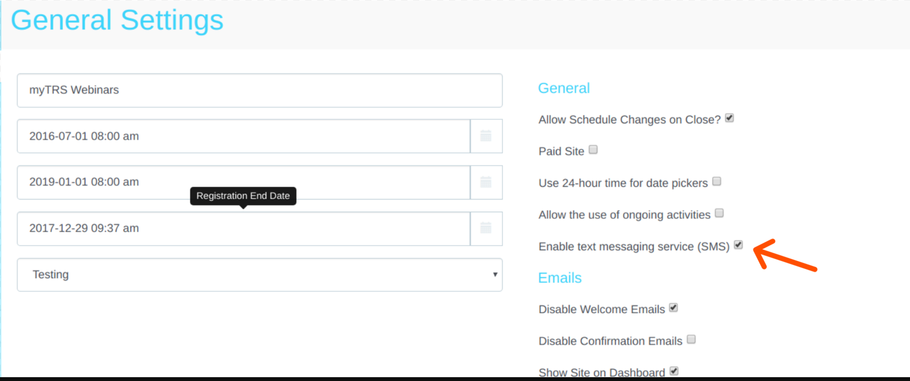Expand the Testing dropdown menu
910x381 pixels.
(x=259, y=275)
